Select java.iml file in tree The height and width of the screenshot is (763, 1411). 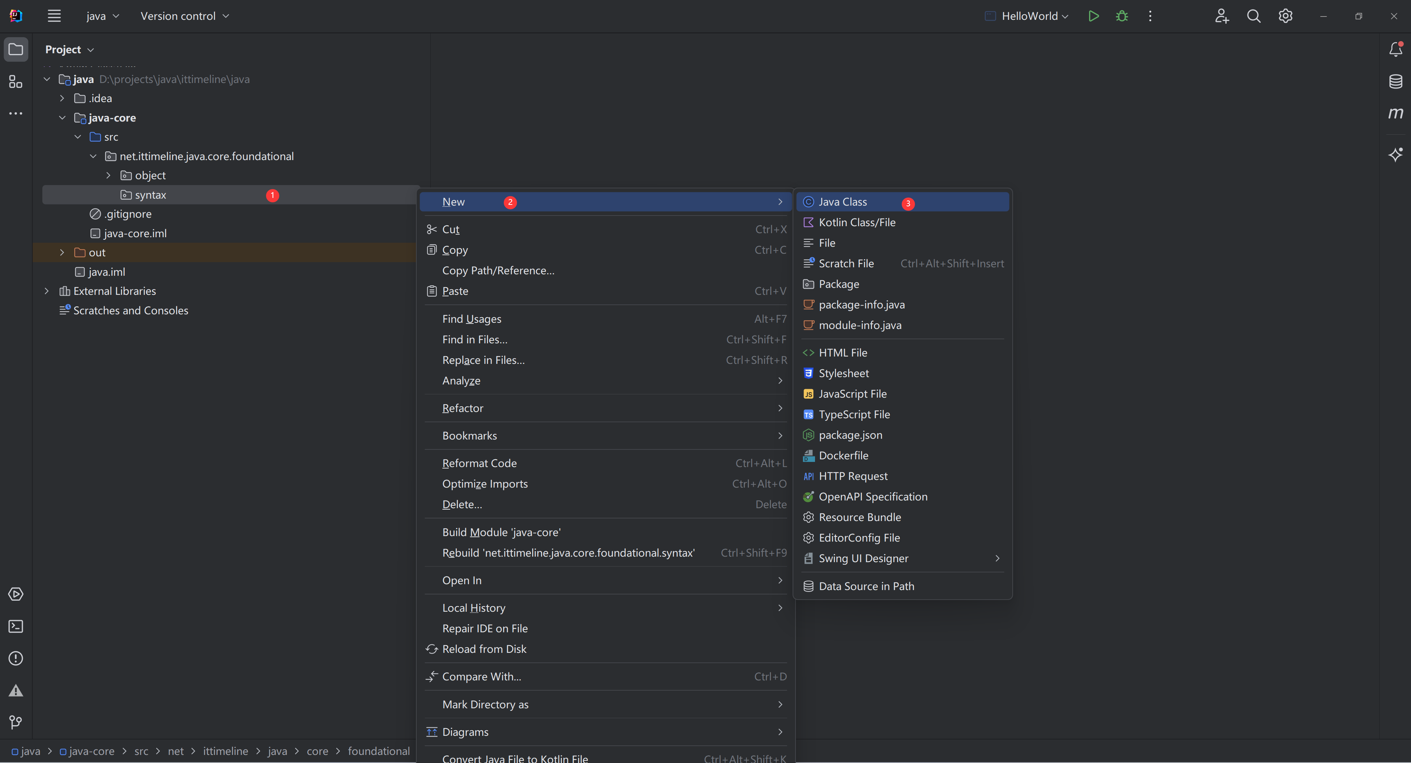point(100,272)
